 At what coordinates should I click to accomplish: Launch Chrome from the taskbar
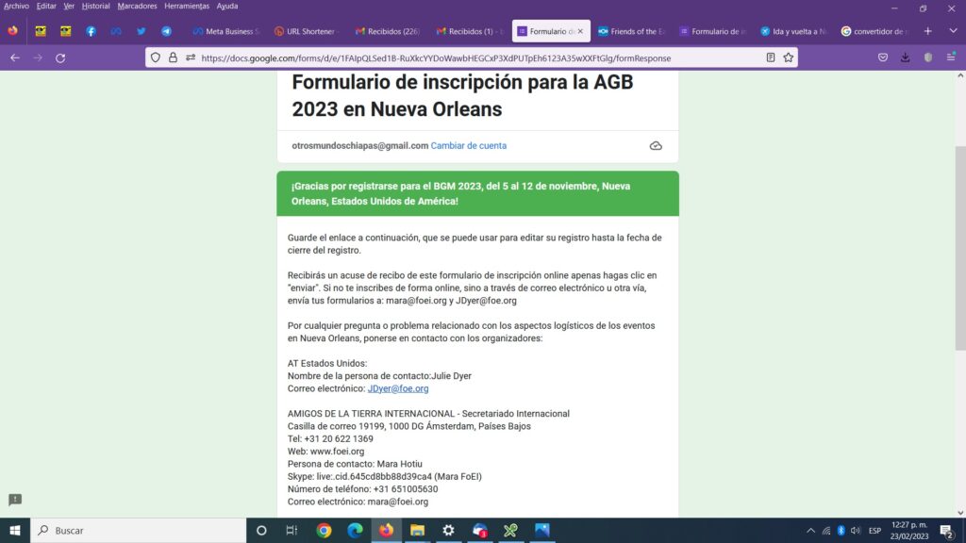tap(325, 530)
